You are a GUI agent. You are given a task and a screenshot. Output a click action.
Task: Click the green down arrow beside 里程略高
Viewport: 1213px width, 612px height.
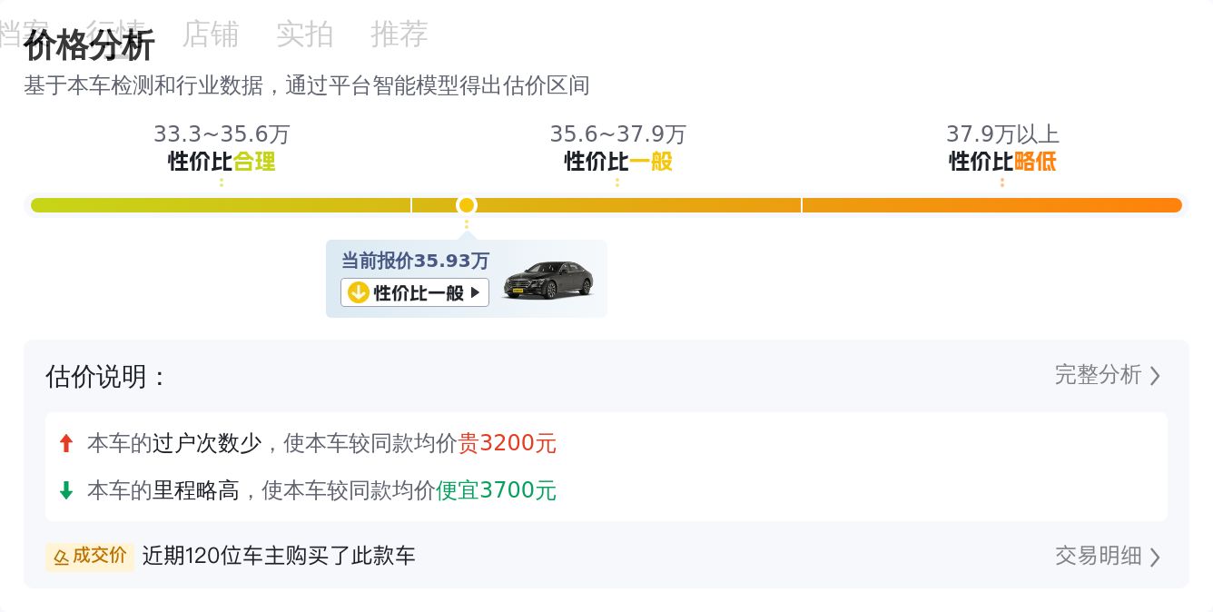click(66, 490)
